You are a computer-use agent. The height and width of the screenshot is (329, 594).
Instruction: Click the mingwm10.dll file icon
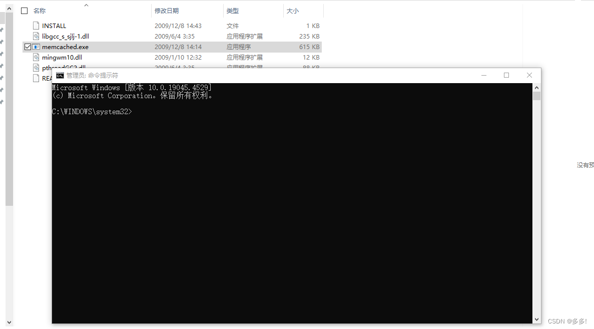36,57
